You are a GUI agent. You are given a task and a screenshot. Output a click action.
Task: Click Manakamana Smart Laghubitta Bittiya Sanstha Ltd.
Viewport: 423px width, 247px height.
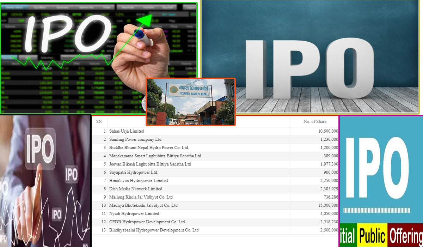[155, 156]
